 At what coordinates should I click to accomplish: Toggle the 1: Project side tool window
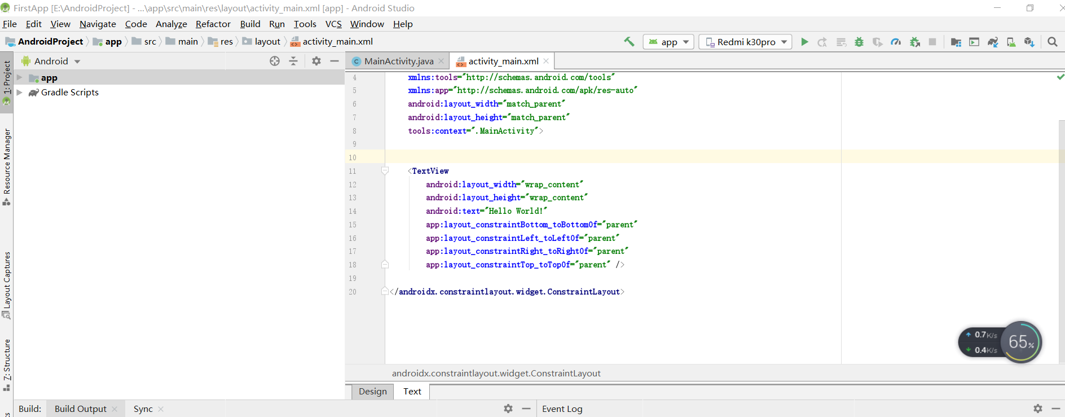[x=7, y=82]
